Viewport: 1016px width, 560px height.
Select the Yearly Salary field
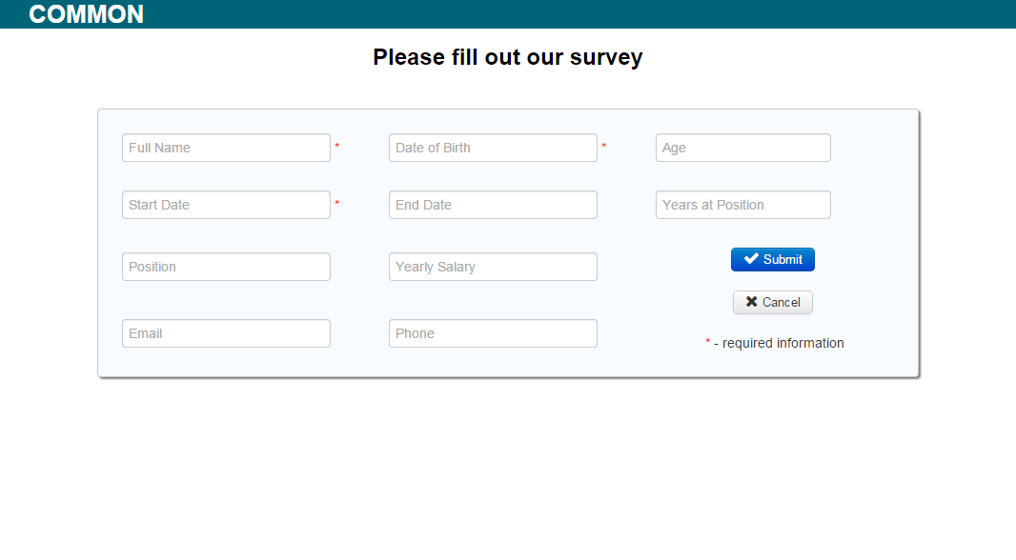coord(493,267)
